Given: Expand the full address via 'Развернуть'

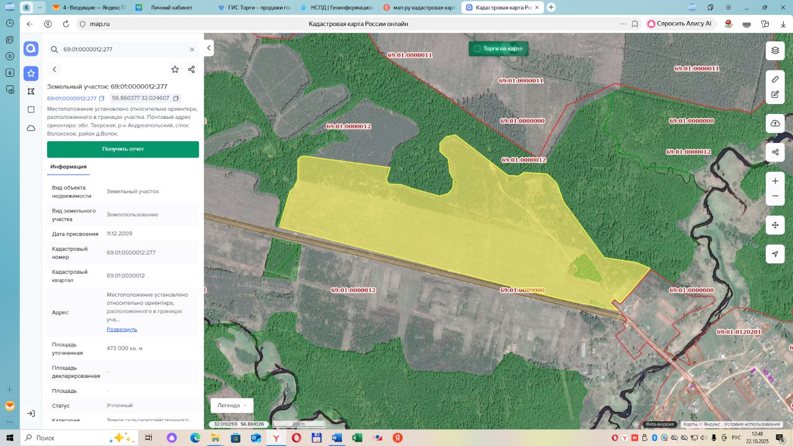Looking at the screenshot, I should point(121,329).
